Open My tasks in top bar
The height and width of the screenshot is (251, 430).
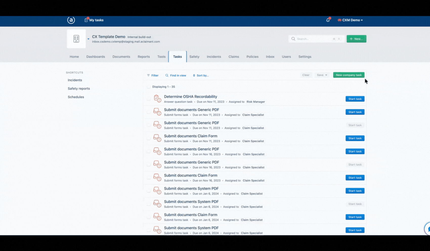click(94, 20)
